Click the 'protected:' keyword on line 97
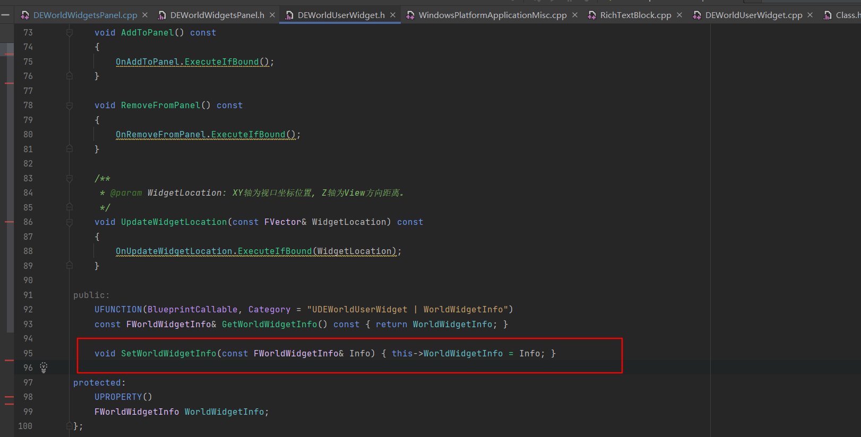 [x=99, y=382]
